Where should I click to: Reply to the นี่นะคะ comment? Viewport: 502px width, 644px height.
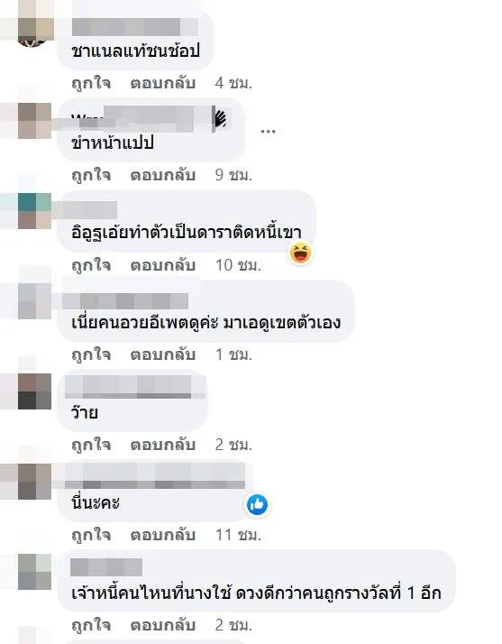pyautogui.click(x=162, y=535)
